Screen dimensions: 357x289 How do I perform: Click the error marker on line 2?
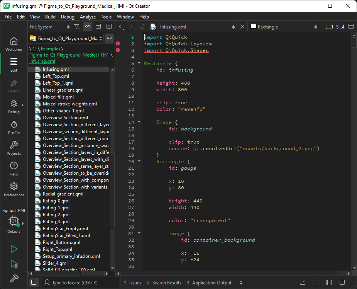point(118,43)
